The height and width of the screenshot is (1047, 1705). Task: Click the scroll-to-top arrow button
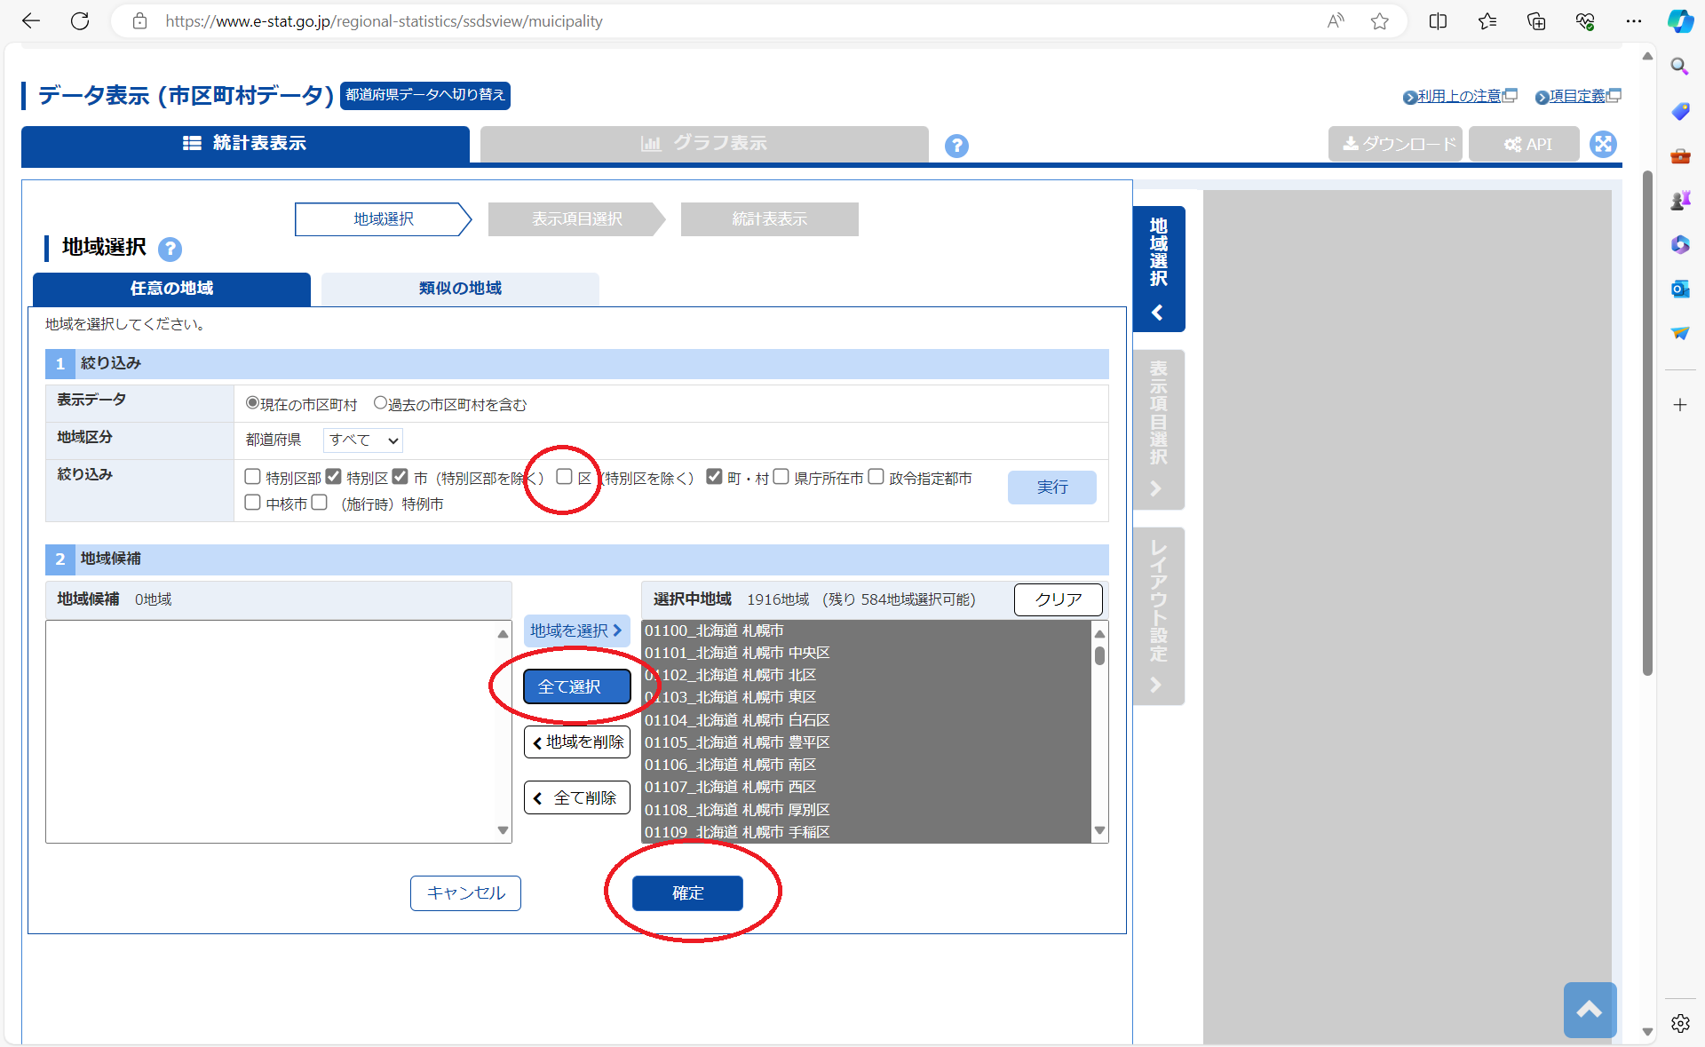tap(1589, 1010)
